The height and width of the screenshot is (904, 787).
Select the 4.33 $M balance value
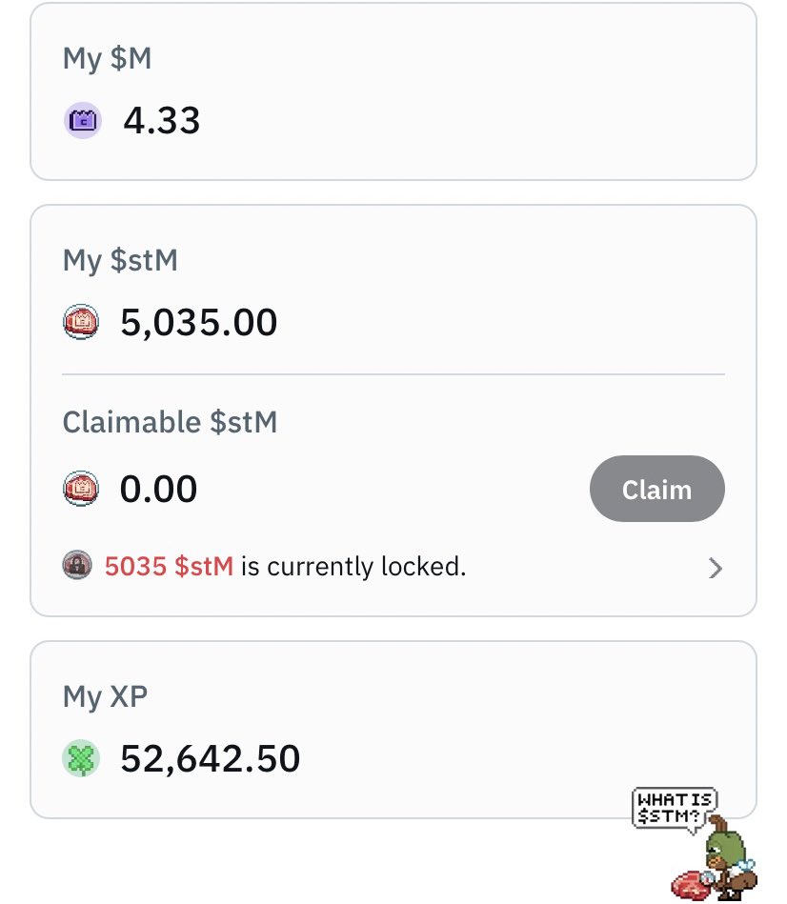161,120
